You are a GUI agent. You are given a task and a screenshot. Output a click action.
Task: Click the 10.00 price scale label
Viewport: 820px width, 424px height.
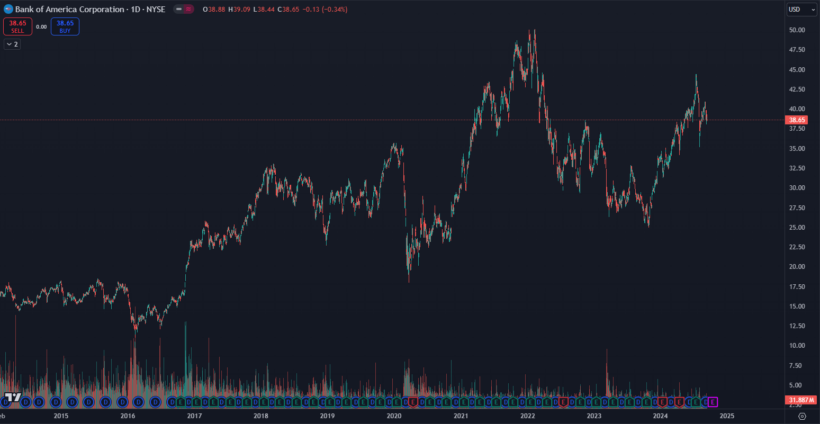(797, 346)
